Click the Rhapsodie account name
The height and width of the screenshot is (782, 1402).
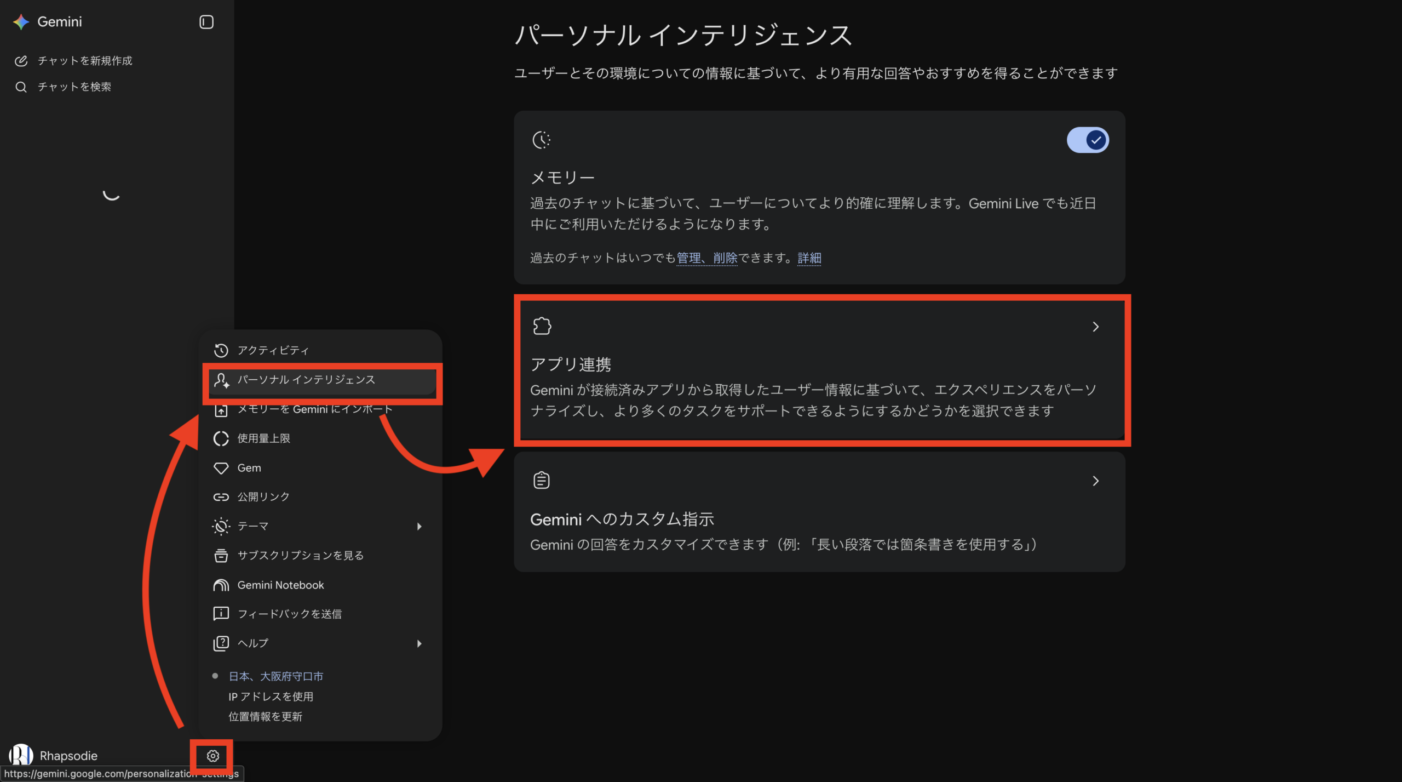(x=68, y=756)
